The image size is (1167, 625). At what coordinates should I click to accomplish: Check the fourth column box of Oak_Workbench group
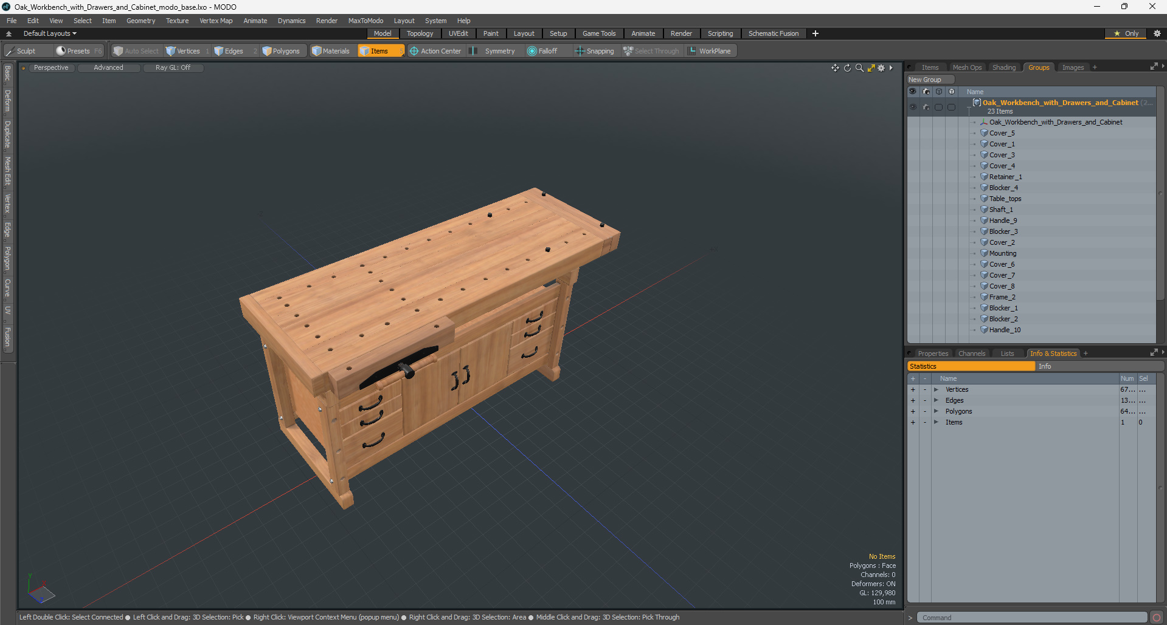click(x=952, y=107)
